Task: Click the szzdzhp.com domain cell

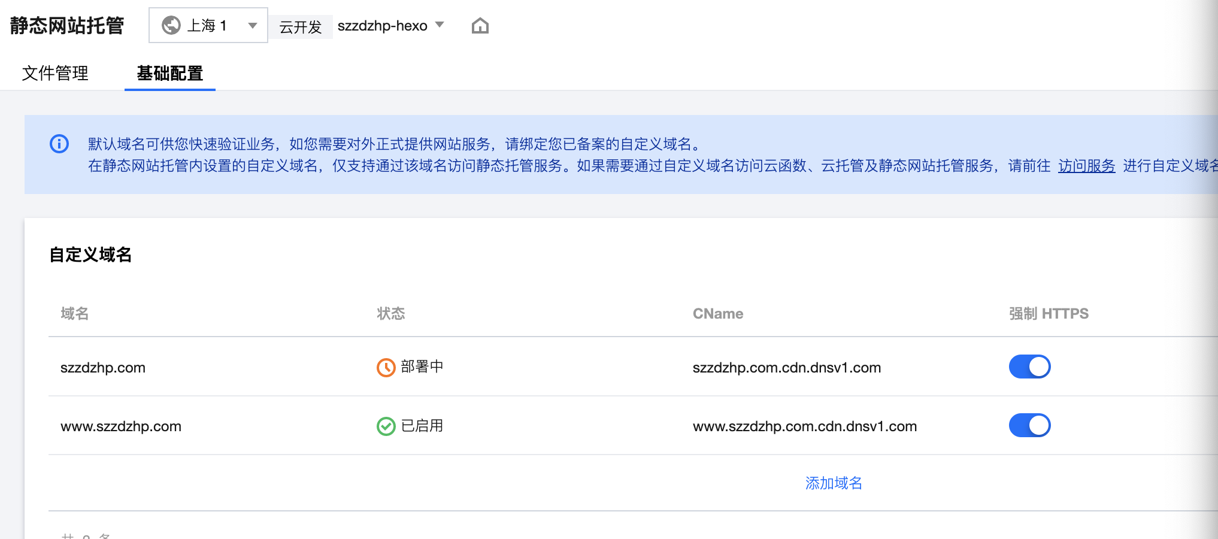Action: point(103,367)
